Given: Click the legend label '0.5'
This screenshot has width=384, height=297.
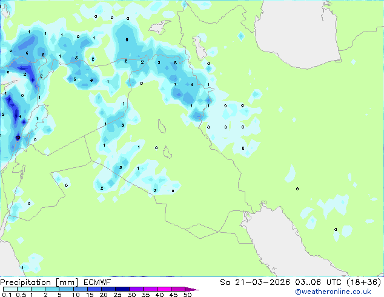Looking at the screenshot, I should click(21, 295).
